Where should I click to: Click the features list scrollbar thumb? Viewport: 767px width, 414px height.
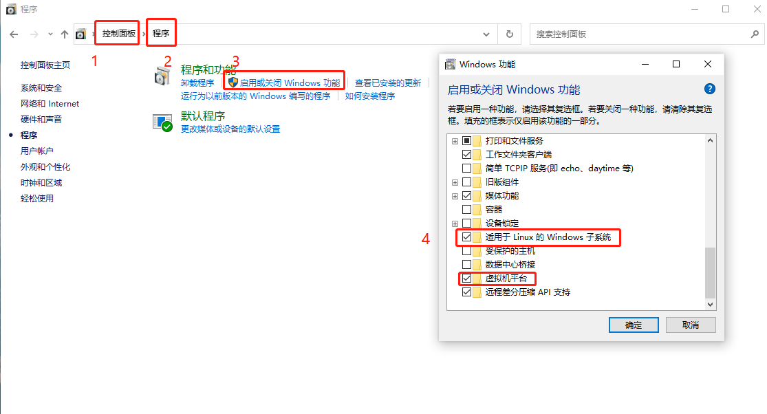click(x=711, y=273)
